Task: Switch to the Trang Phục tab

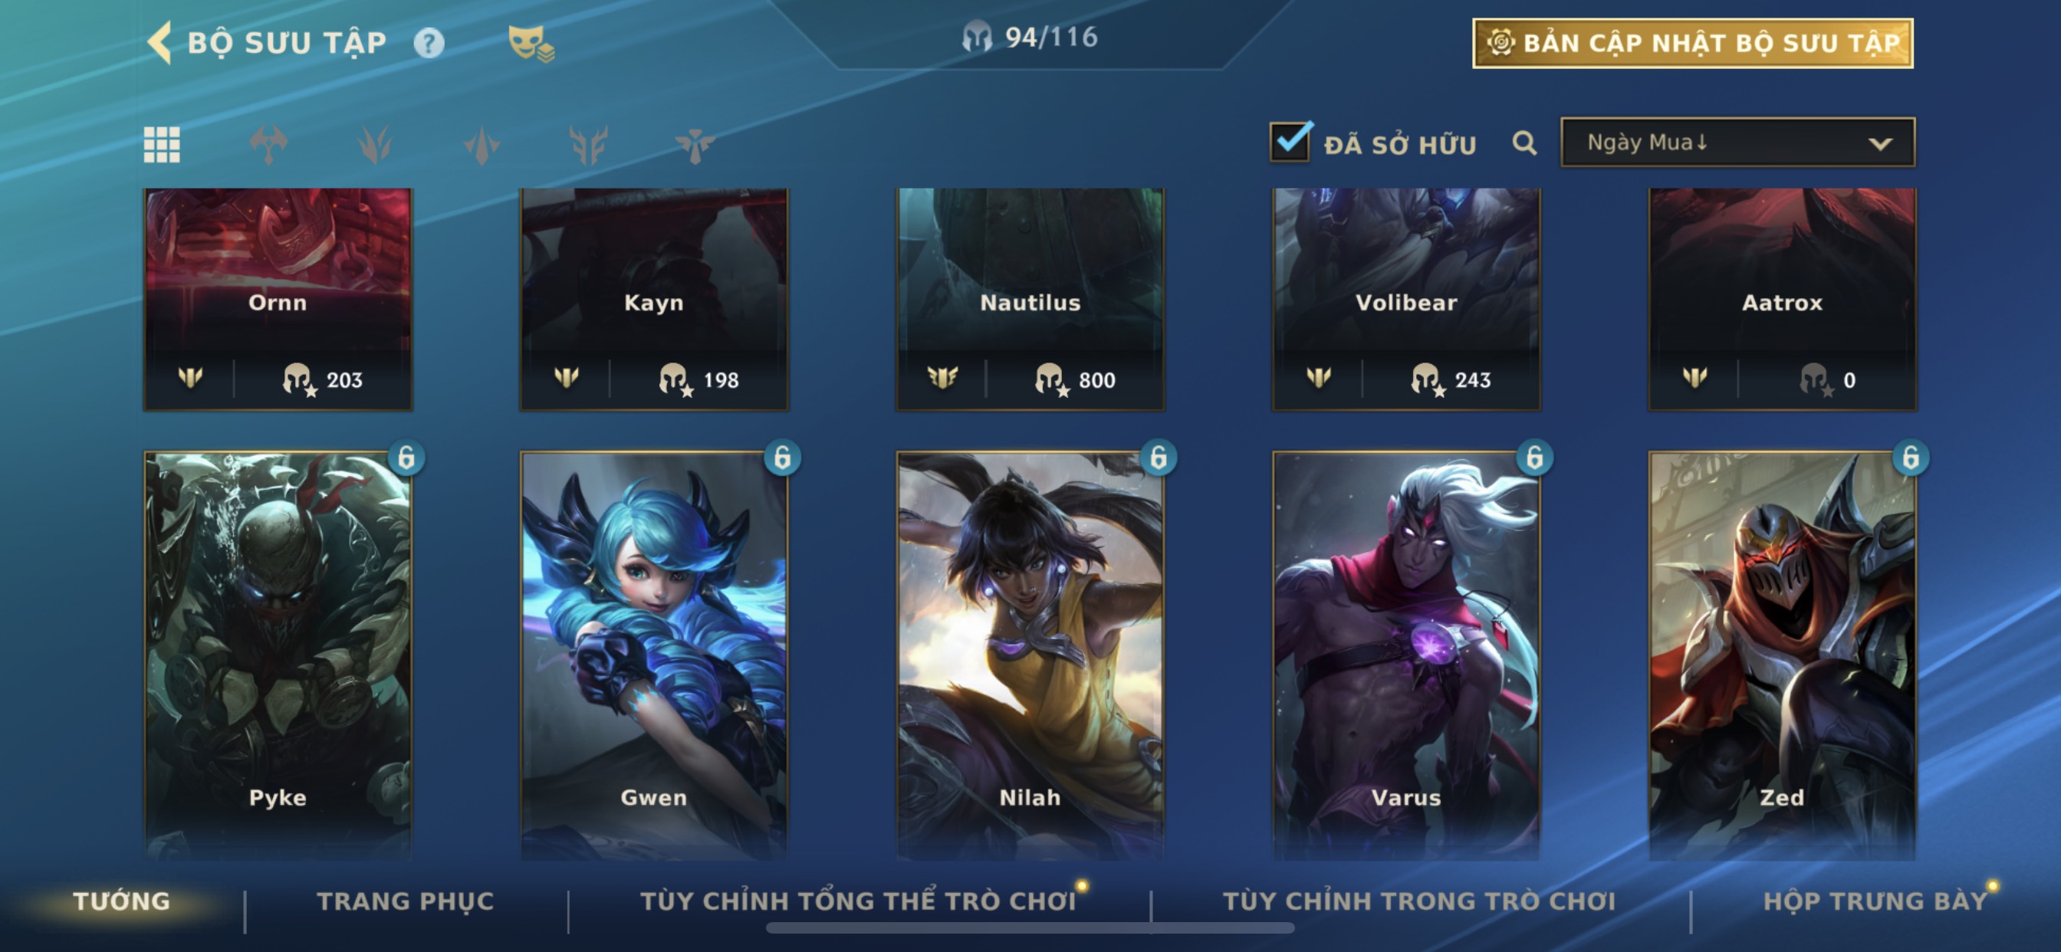Action: click(406, 901)
